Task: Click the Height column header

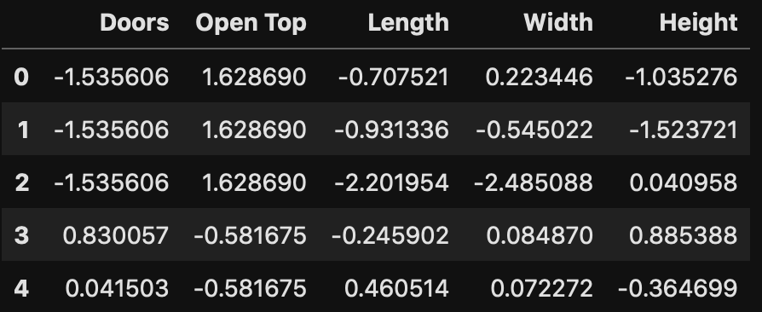Action: [x=698, y=23]
